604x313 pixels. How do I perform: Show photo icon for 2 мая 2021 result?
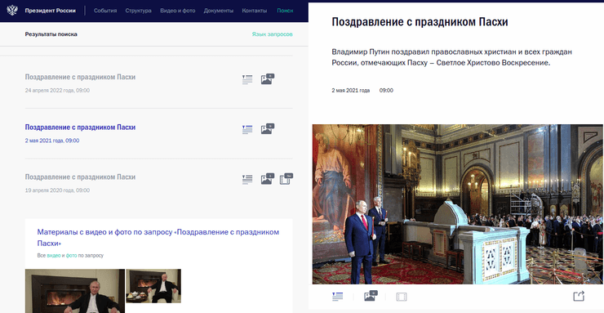(x=268, y=128)
